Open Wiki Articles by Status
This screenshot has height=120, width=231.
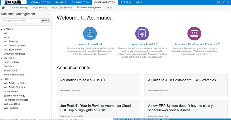[15, 83]
